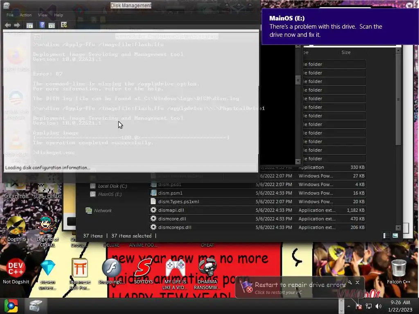The image size is (419, 314).
Task: Select the dismcoreps.dll file row
Action: [x=257, y=227]
